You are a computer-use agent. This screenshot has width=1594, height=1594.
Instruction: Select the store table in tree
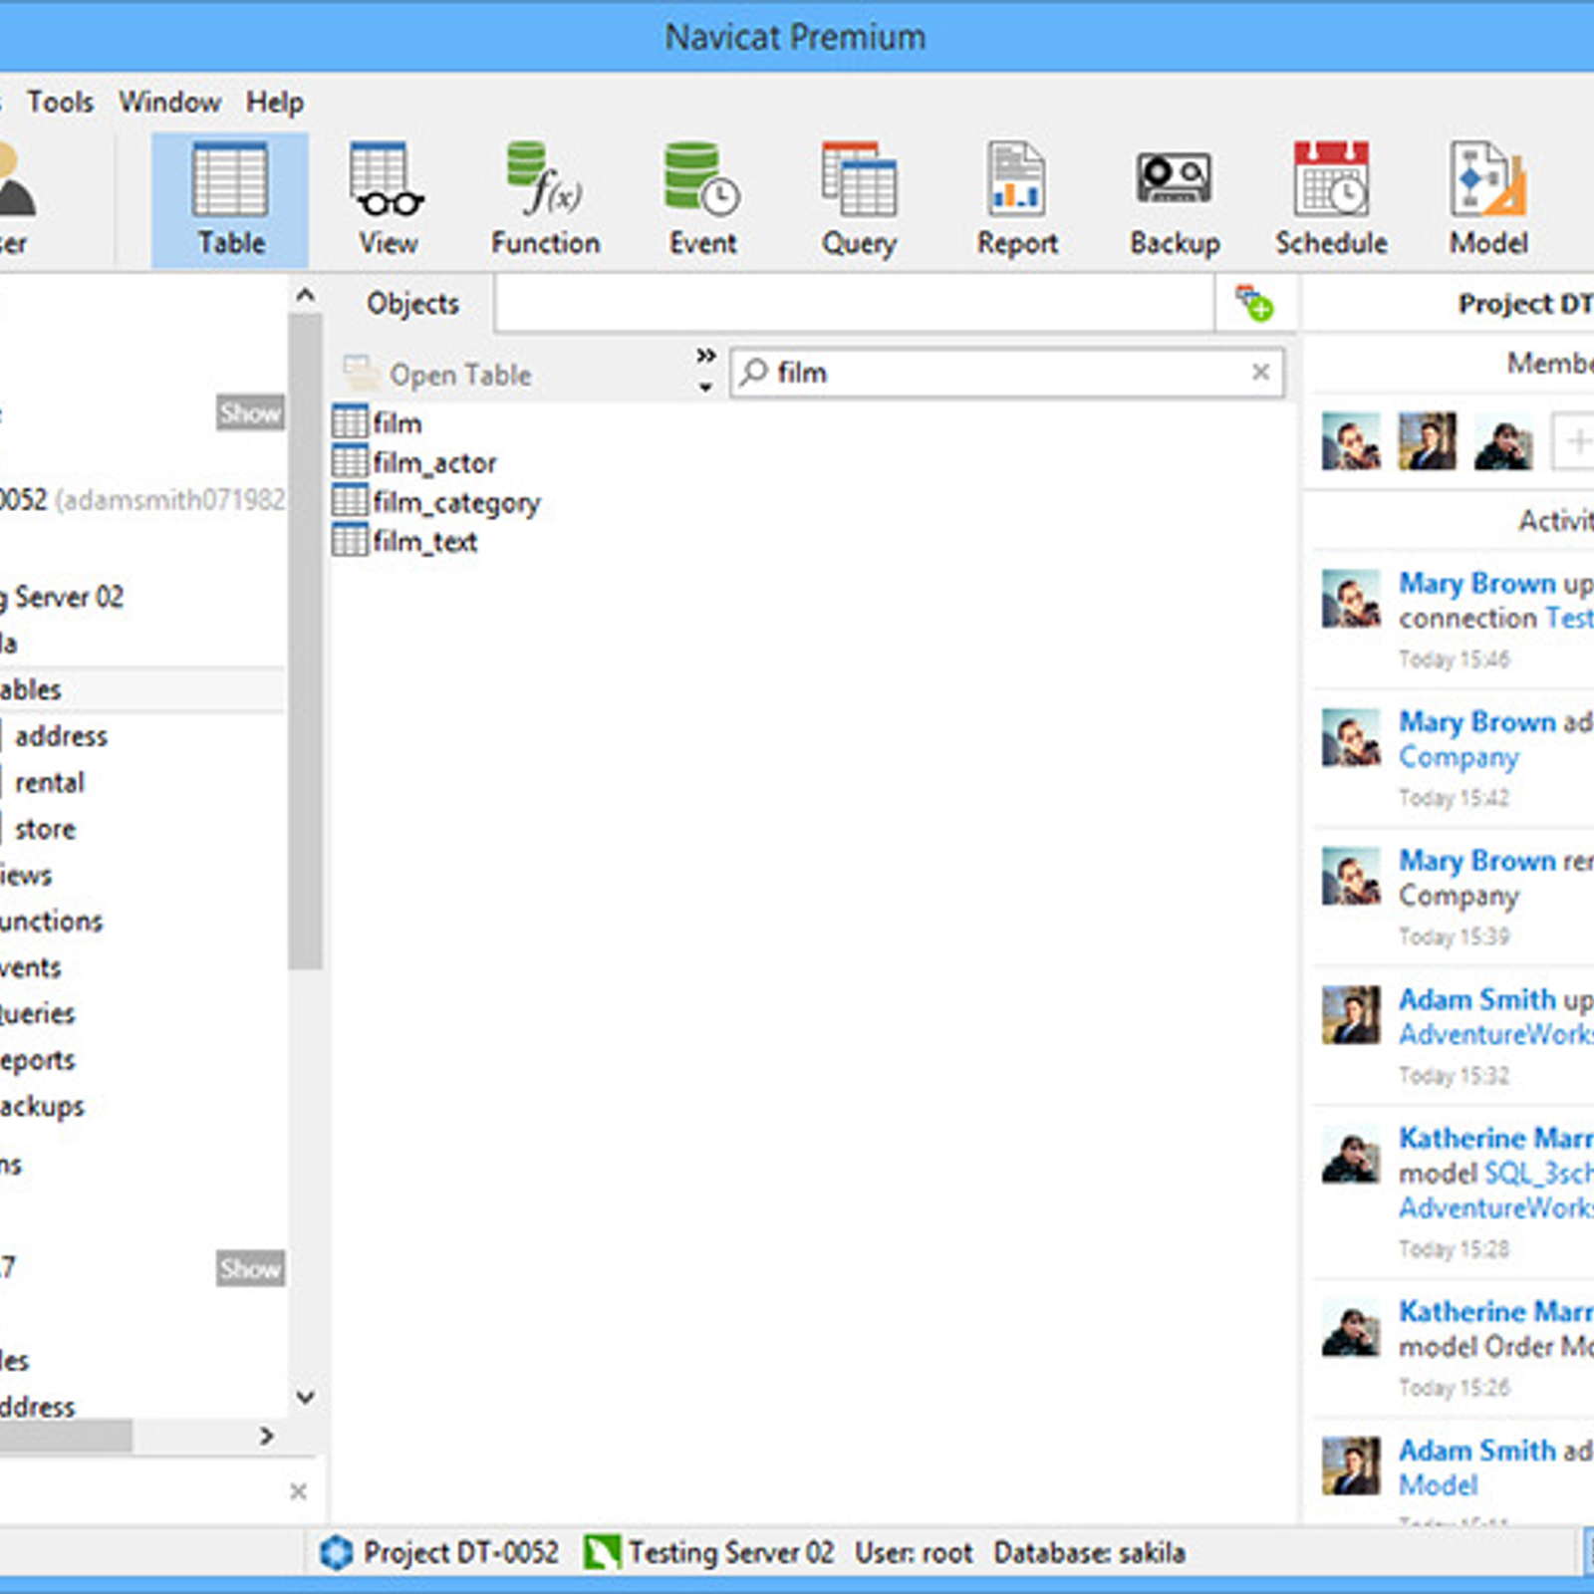click(x=45, y=829)
